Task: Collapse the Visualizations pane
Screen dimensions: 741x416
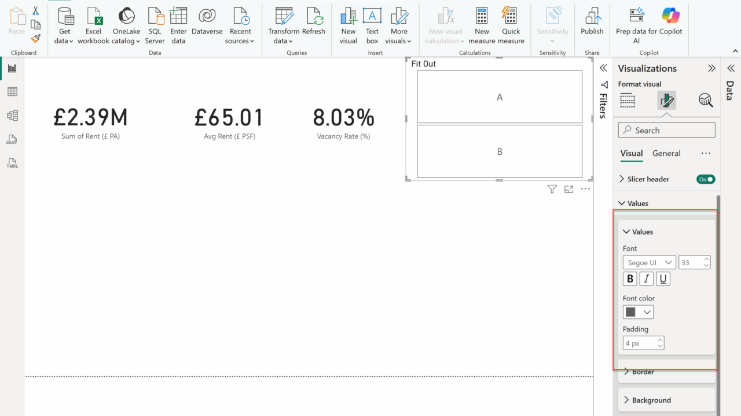Action: point(711,68)
